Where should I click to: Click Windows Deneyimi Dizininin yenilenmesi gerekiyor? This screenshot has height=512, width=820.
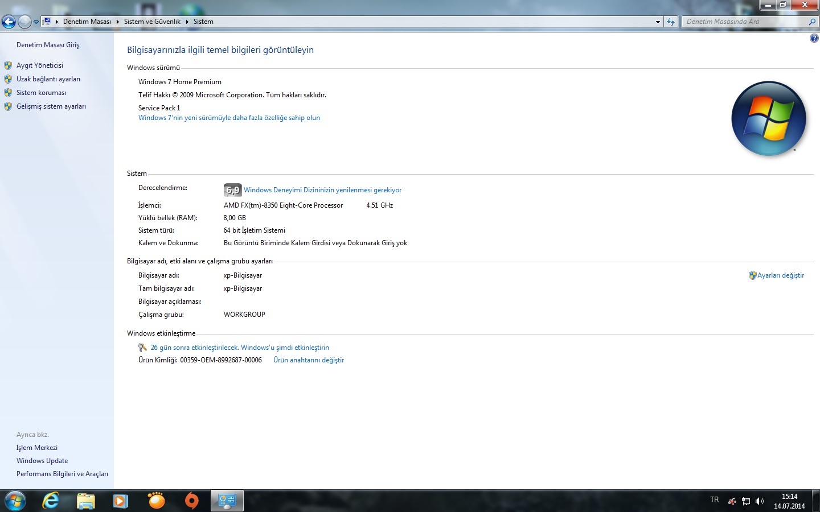[322, 190]
